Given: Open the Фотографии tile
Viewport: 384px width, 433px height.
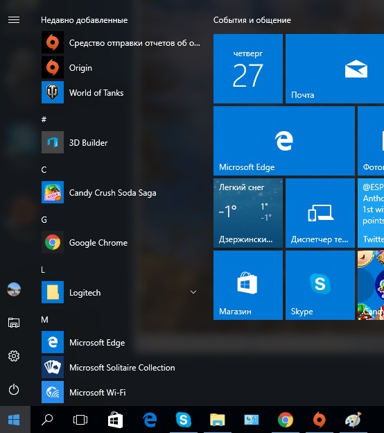Looking at the screenshot, I should (371, 141).
